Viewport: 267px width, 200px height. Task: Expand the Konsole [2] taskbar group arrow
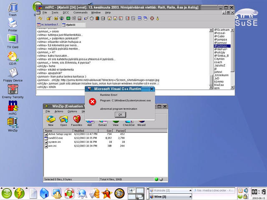[190, 190]
